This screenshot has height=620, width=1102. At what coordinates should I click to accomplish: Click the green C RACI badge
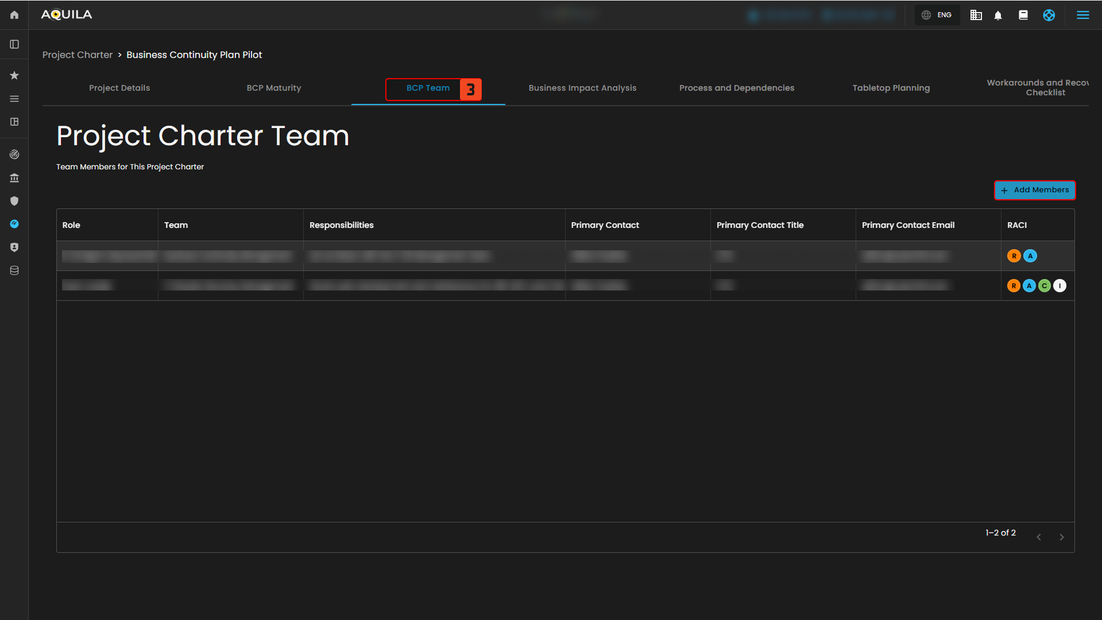[1045, 286]
